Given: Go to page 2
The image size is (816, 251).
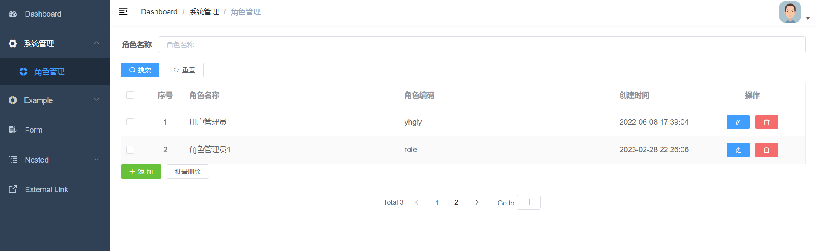Looking at the screenshot, I should tap(456, 202).
